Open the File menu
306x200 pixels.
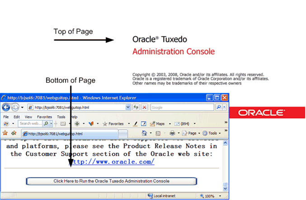coord(6,117)
